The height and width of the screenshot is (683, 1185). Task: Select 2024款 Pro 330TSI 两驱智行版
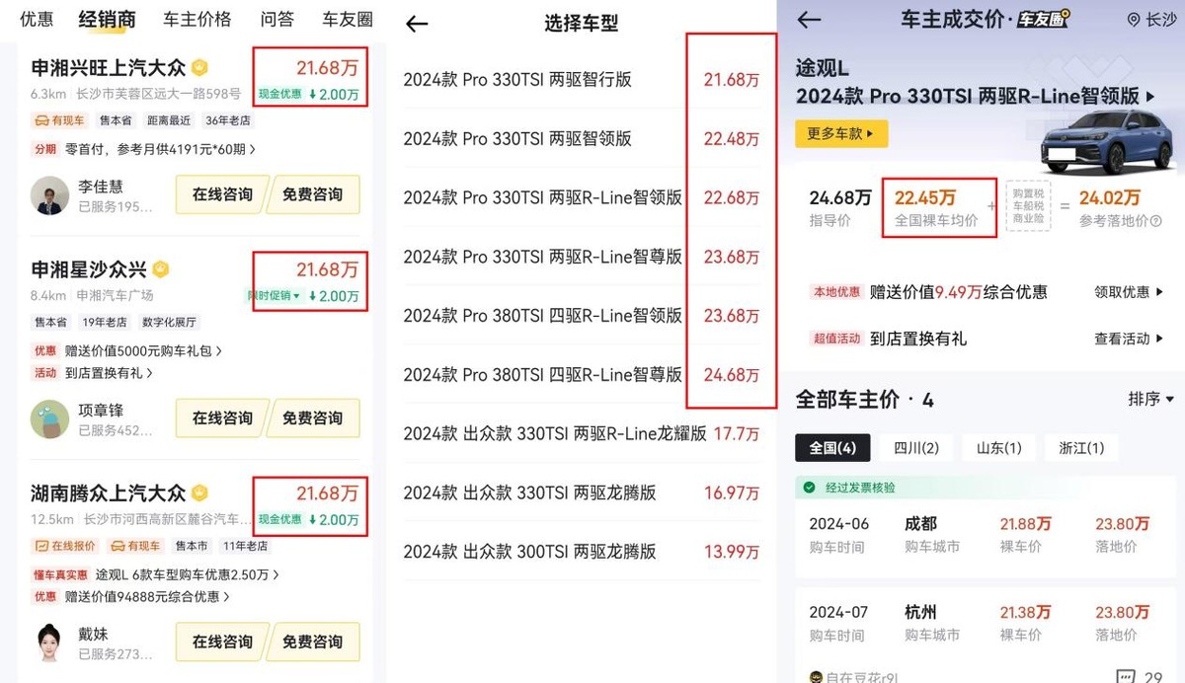(582, 80)
